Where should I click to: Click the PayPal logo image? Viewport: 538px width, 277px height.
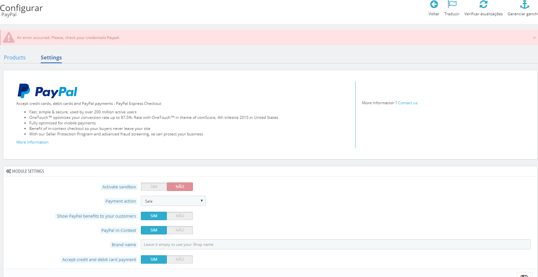click(x=47, y=91)
